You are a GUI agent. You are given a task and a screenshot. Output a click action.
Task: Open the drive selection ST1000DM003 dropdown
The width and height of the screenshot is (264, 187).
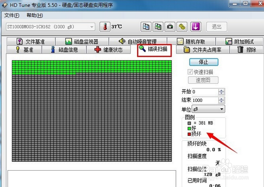(50, 27)
